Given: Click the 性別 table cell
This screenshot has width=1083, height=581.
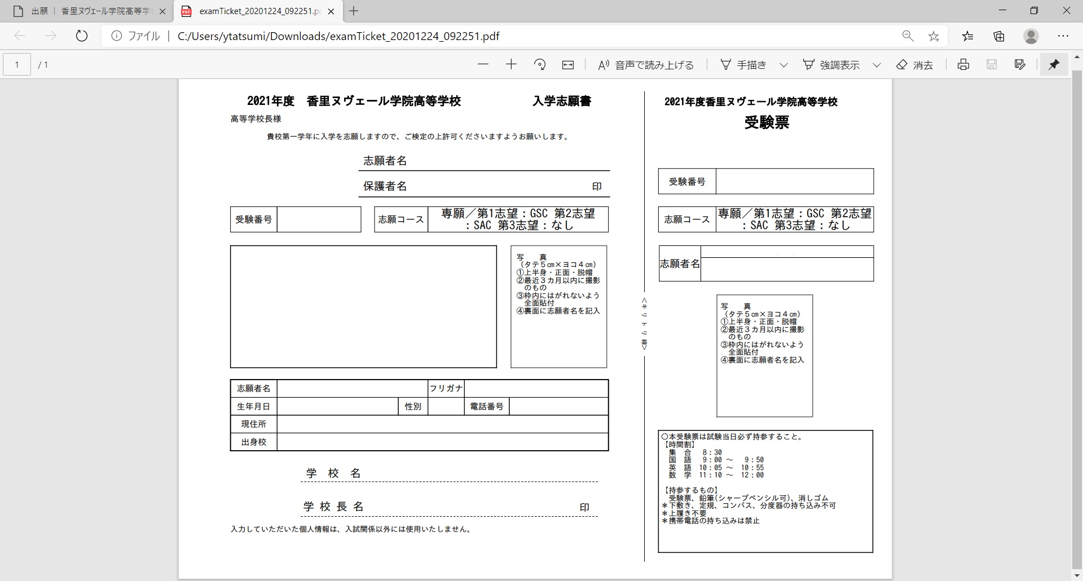Looking at the screenshot, I should coord(413,406).
